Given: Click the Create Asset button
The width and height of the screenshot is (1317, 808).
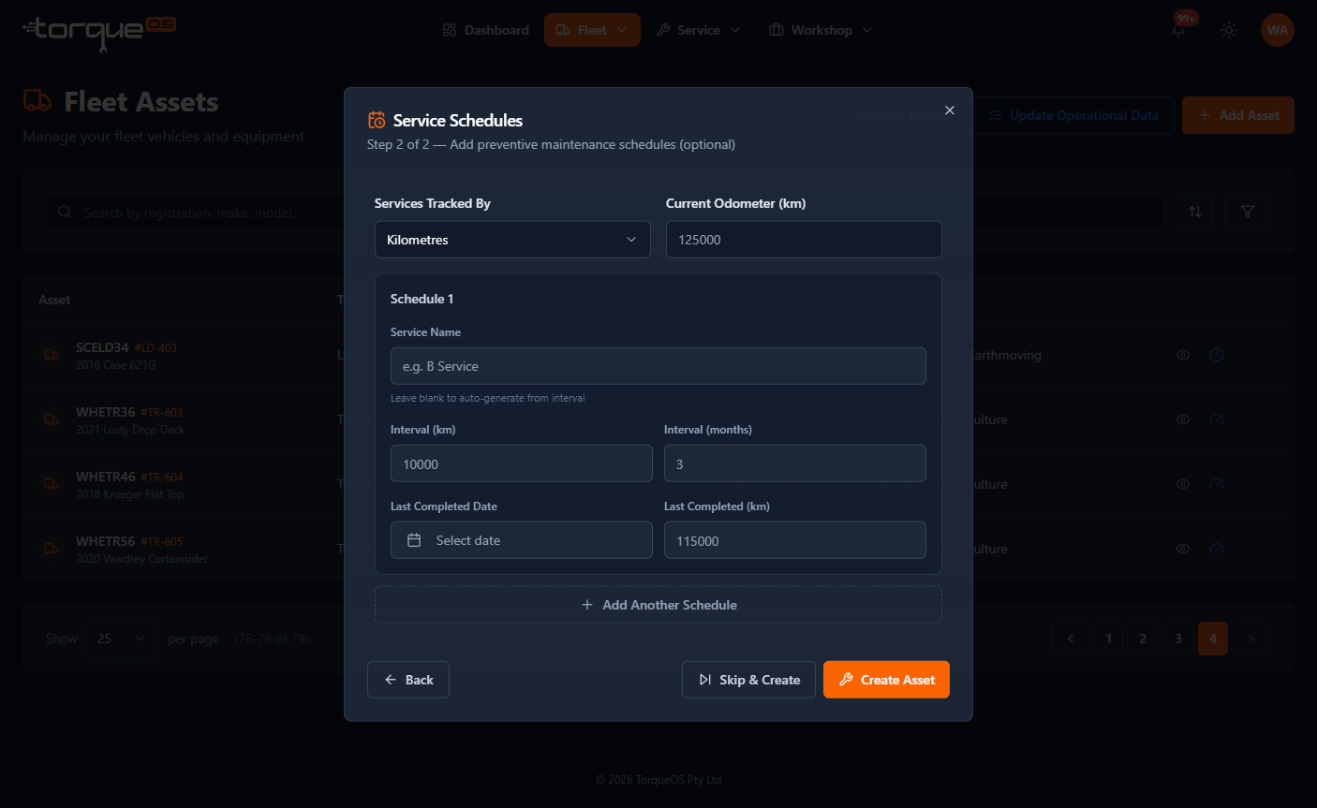Looking at the screenshot, I should (x=886, y=680).
